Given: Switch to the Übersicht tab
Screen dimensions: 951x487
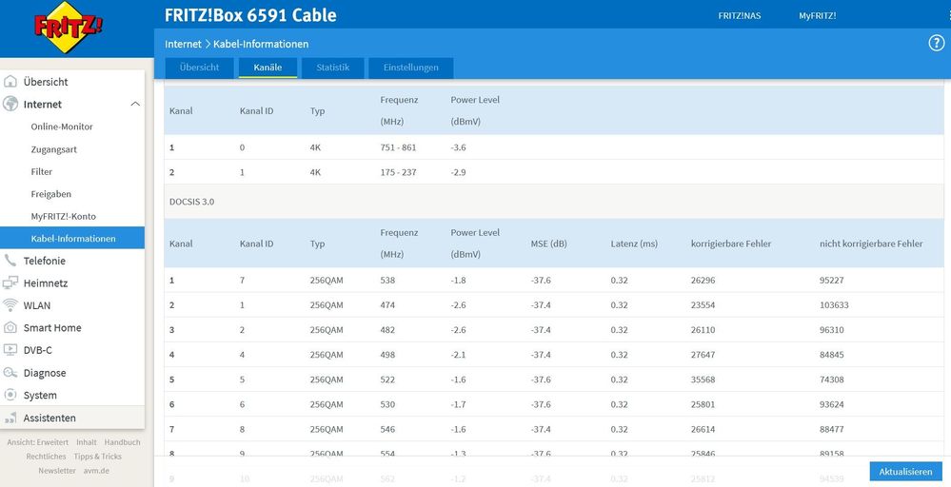Looking at the screenshot, I should pyautogui.click(x=200, y=68).
